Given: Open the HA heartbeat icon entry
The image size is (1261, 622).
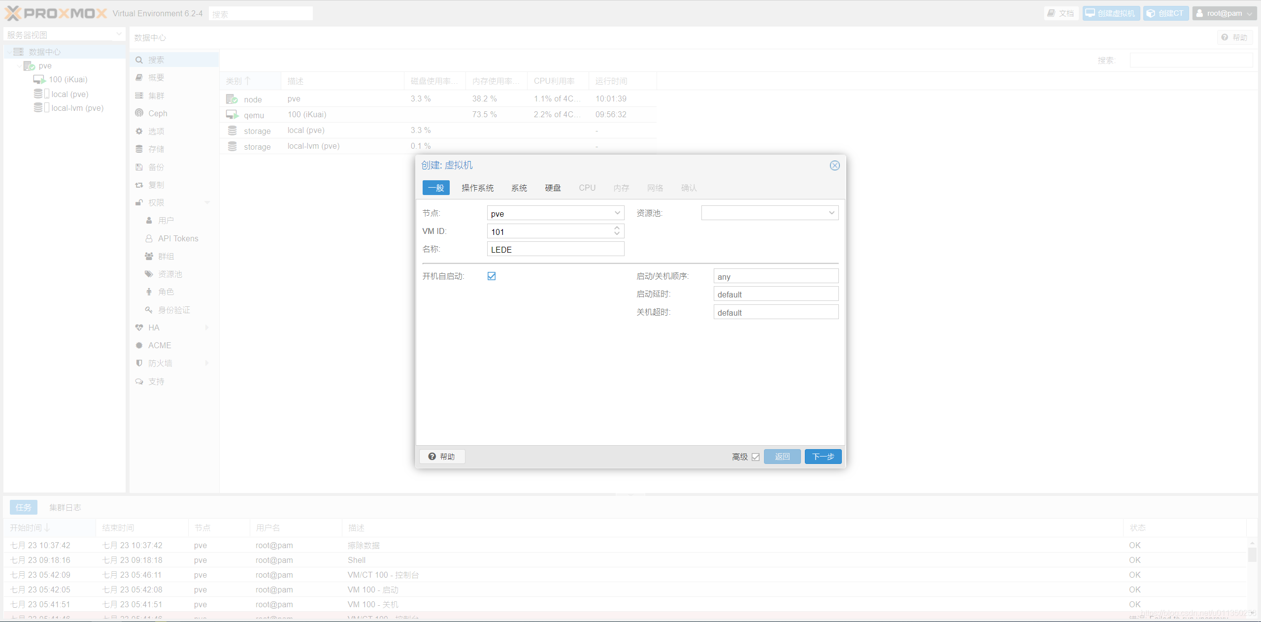Looking at the screenshot, I should pos(139,327).
